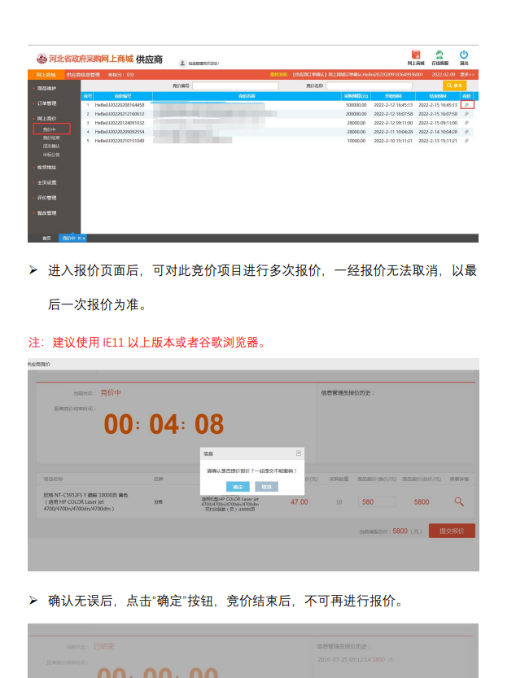Expand the 整改管理 sidebar menu
The image size is (516, 678).
pos(46,212)
